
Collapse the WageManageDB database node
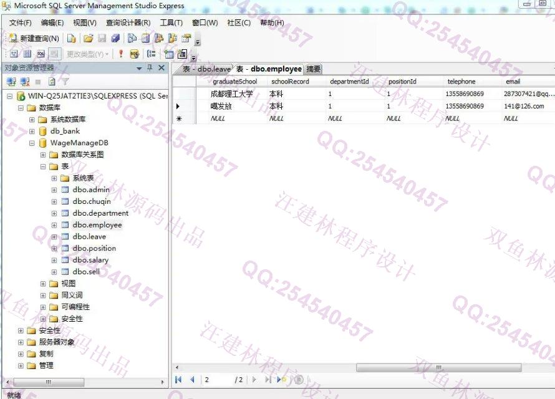click(x=32, y=143)
